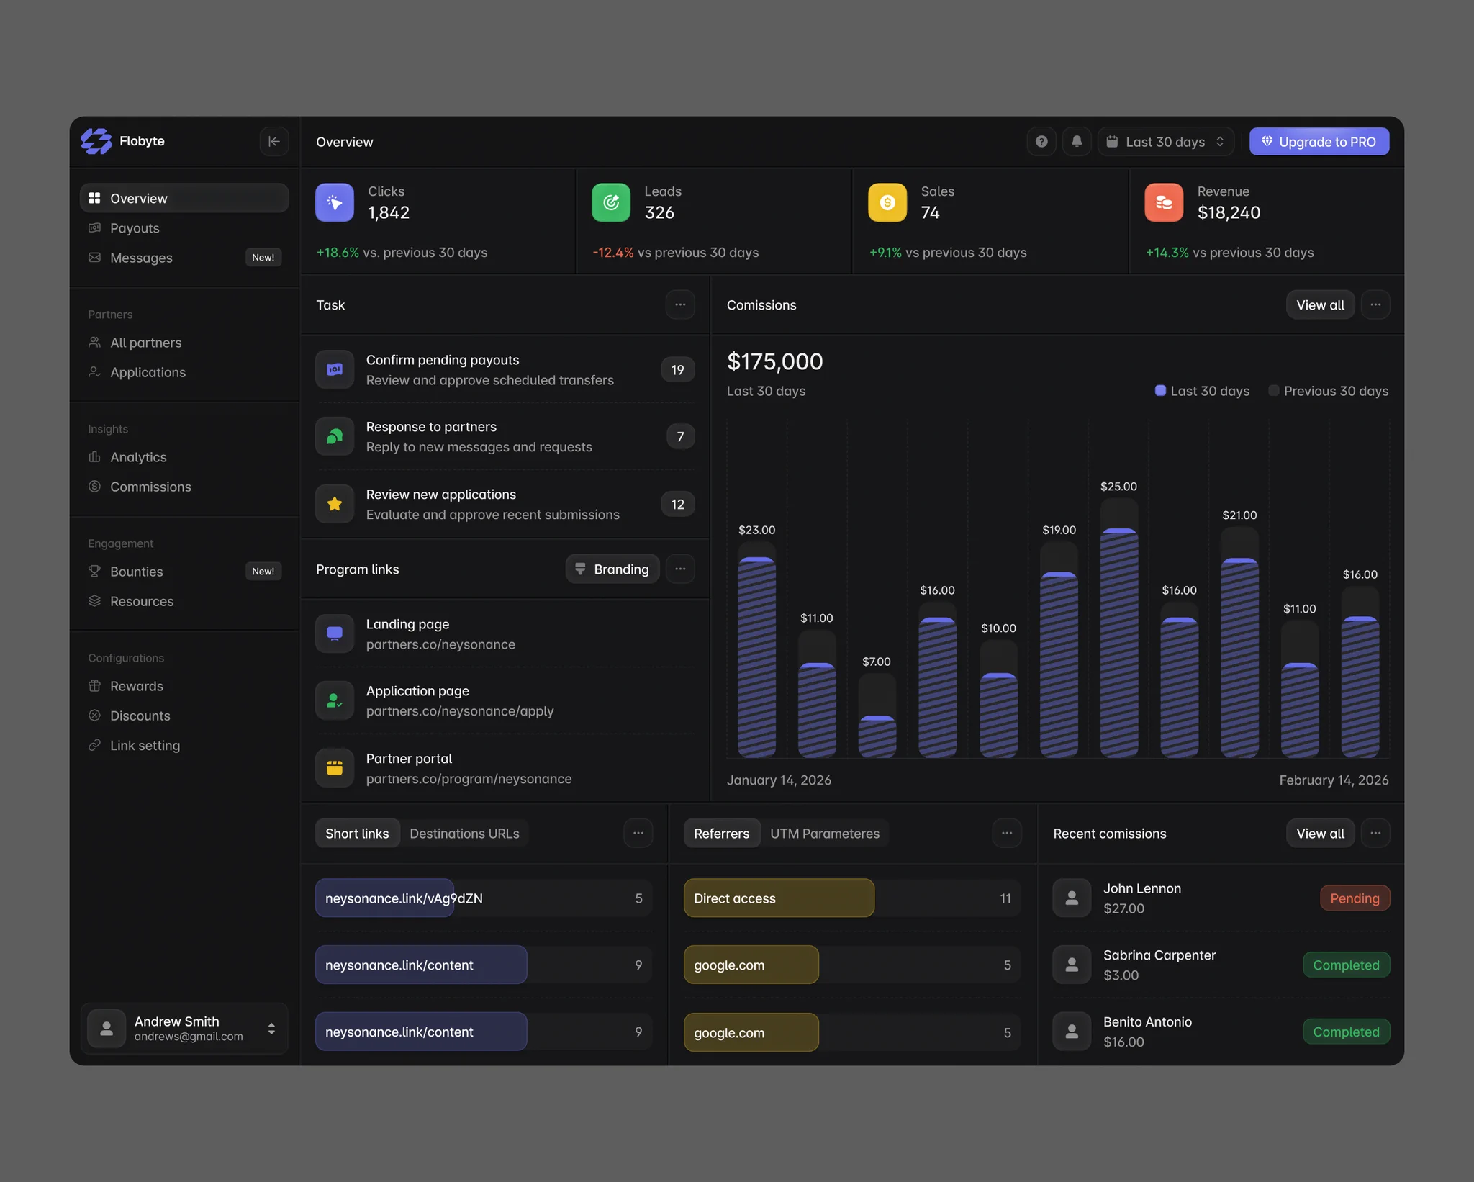1474x1182 pixels.
Task: Open Messages in the sidebar
Action: coord(184,258)
